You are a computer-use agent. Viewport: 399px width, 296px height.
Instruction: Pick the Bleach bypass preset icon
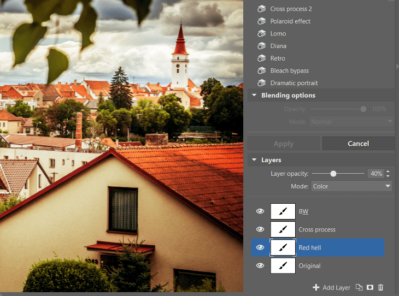tap(261, 71)
